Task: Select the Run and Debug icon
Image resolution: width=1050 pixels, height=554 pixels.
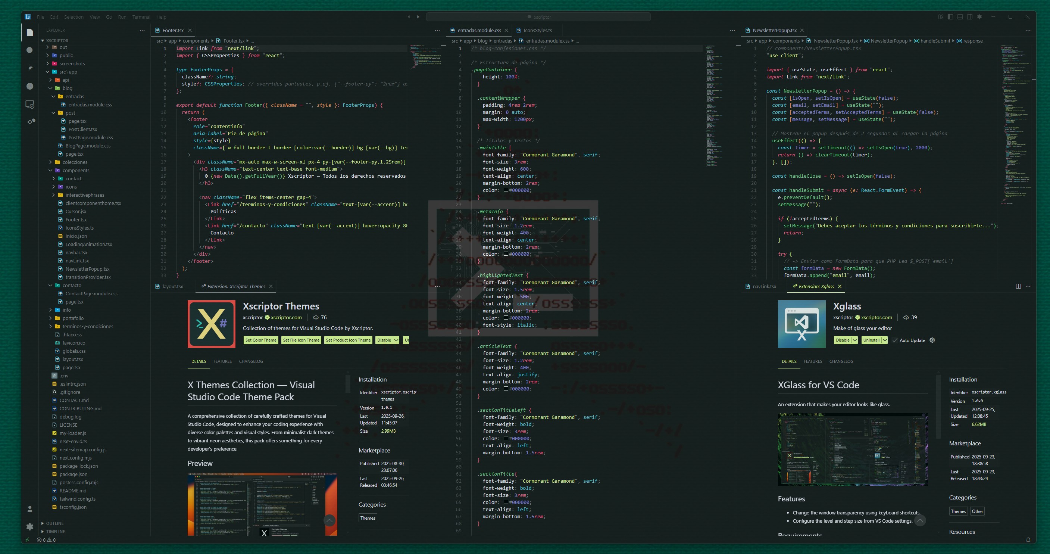Action: tap(30, 85)
